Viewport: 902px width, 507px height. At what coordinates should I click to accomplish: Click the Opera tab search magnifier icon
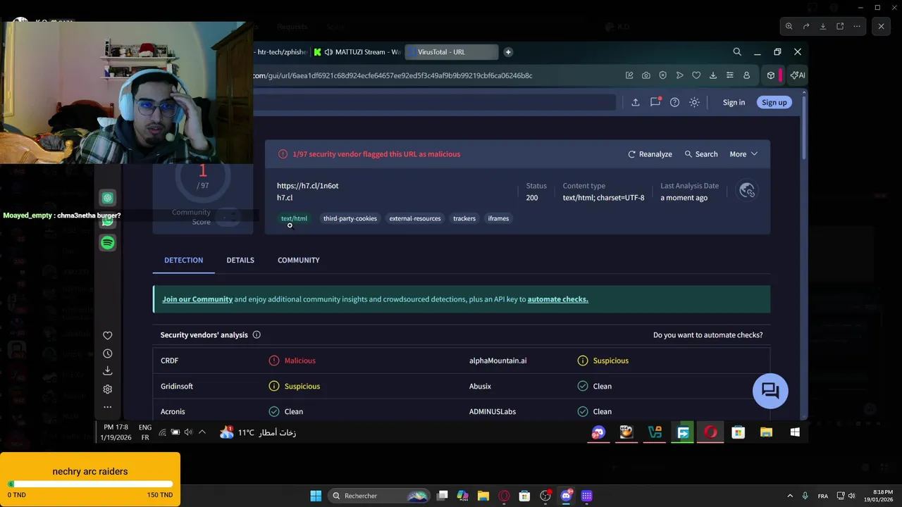pyautogui.click(x=737, y=51)
